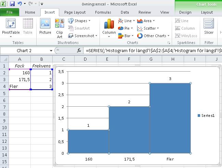Open Clip Art pane
Image resolution: width=222 pixels, height=168 pixels.
pyautogui.click(x=60, y=28)
